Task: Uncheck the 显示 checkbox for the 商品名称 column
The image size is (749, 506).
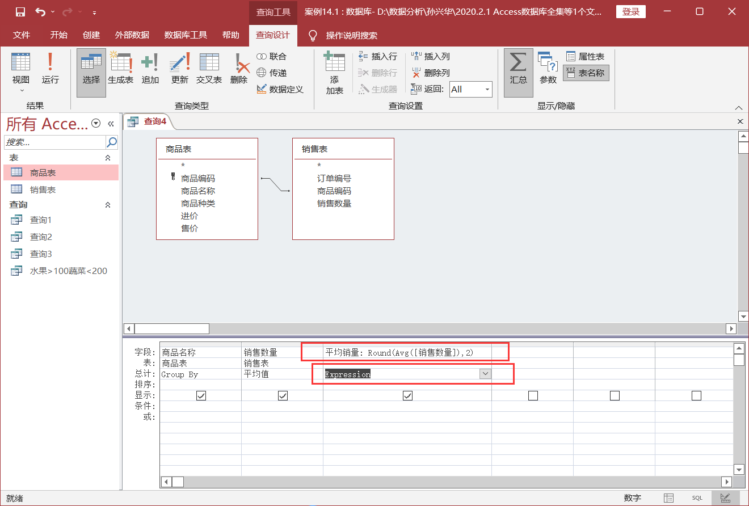Action: (201, 396)
